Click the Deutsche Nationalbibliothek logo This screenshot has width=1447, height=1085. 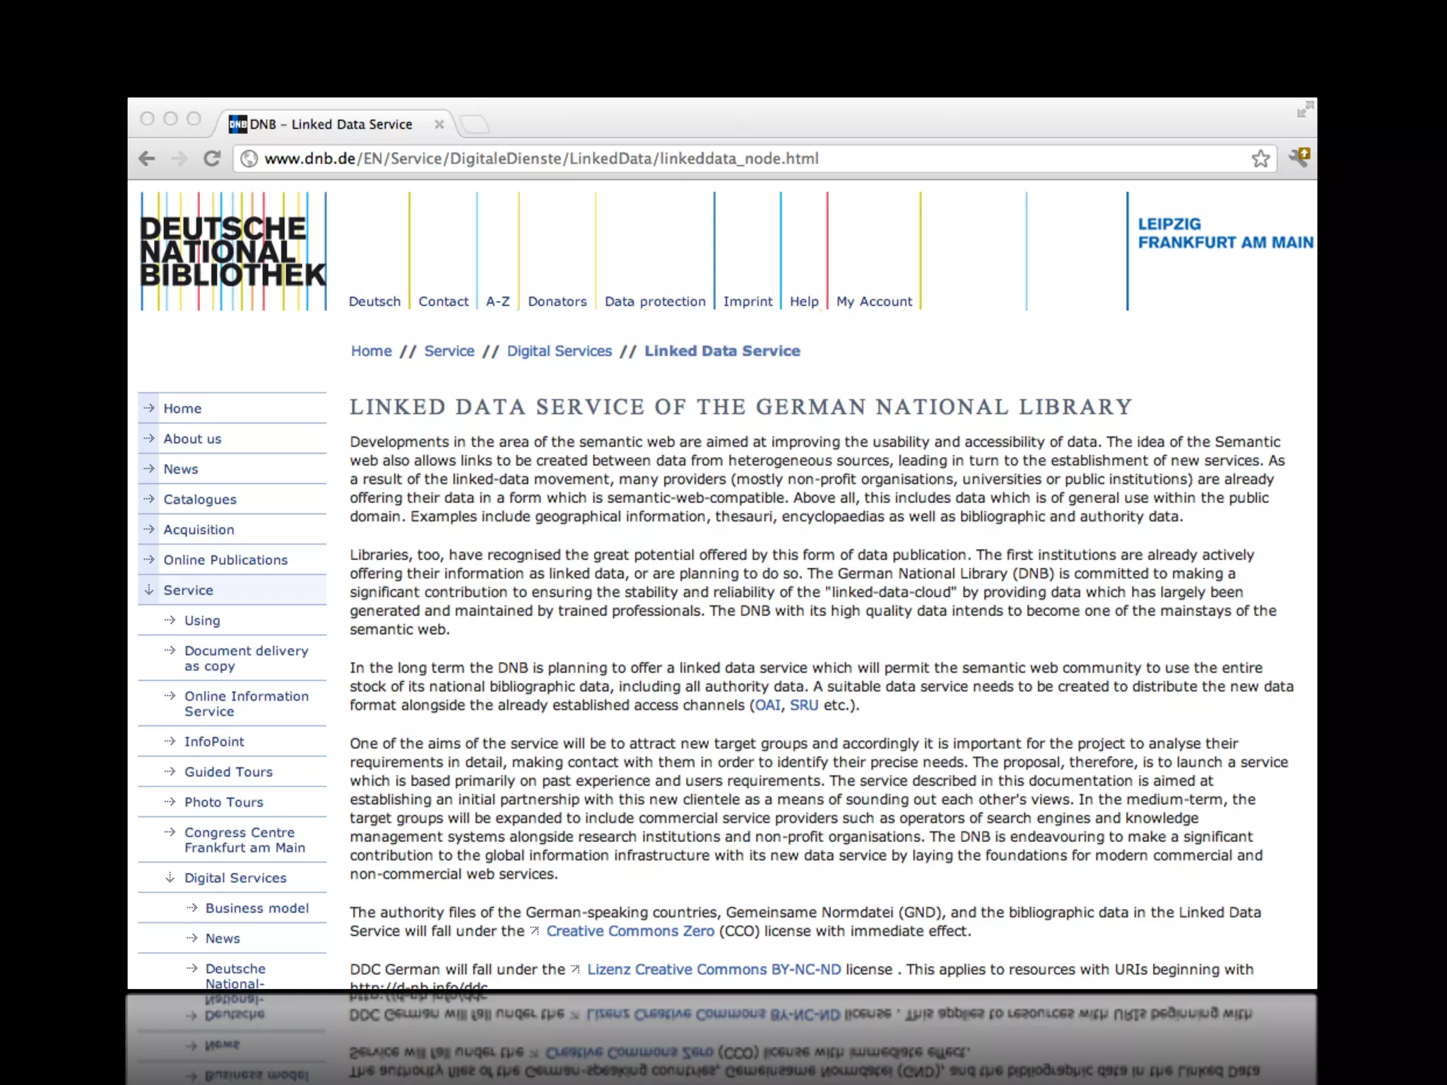232,251
